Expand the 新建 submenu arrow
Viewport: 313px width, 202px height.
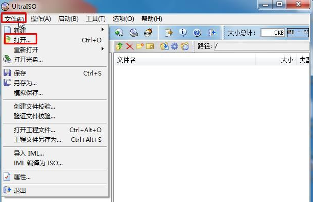pyautogui.click(x=103, y=30)
